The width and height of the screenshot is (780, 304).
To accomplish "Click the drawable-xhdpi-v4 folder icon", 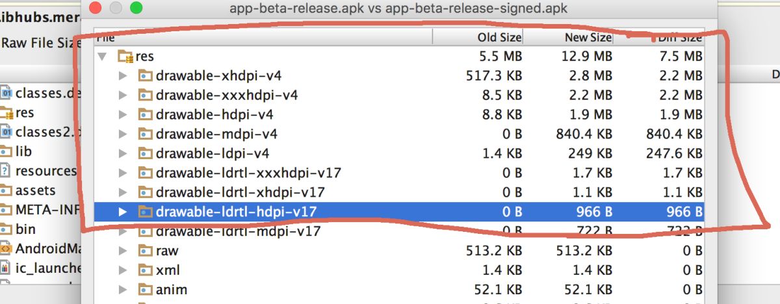I will pyautogui.click(x=145, y=76).
